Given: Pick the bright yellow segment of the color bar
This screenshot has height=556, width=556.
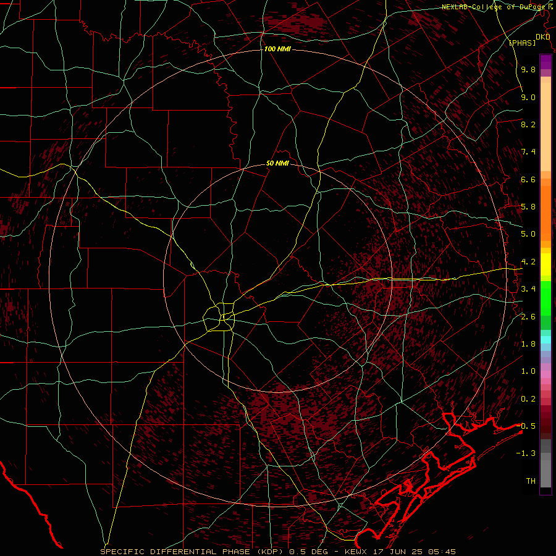Looking at the screenshot, I should pos(545,264).
